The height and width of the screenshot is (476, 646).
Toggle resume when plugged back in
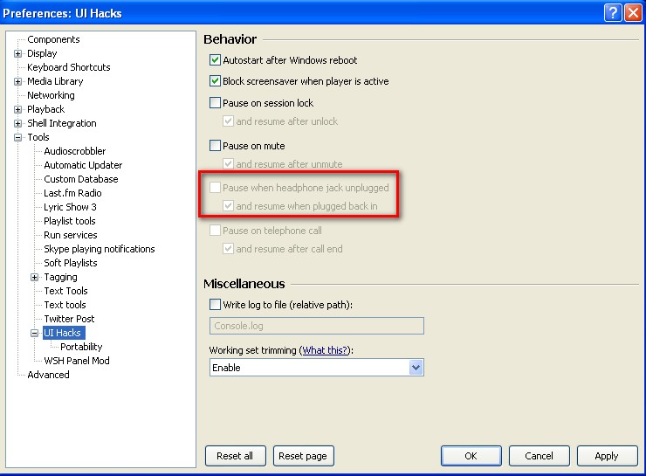point(228,205)
